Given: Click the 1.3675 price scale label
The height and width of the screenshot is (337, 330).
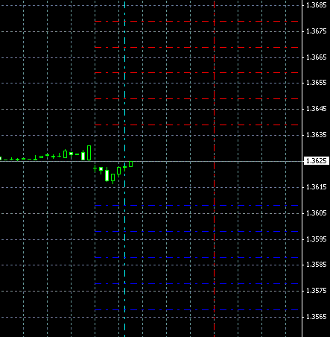Looking at the screenshot, I should (317, 31).
